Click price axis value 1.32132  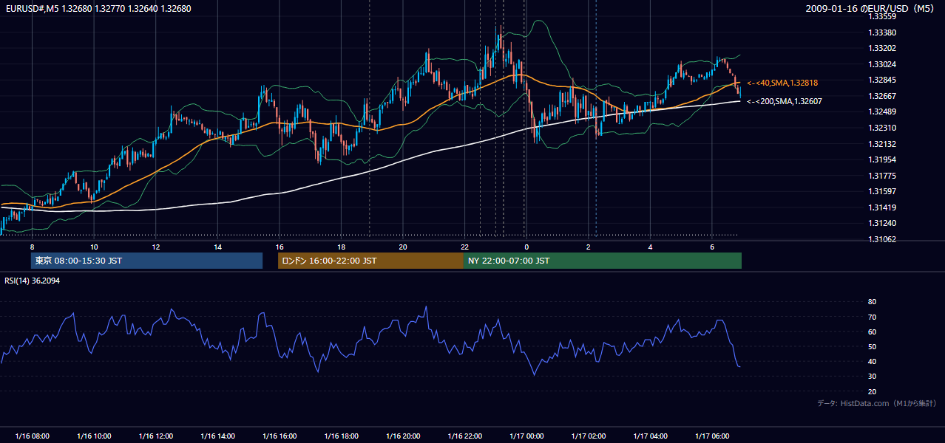click(881, 144)
